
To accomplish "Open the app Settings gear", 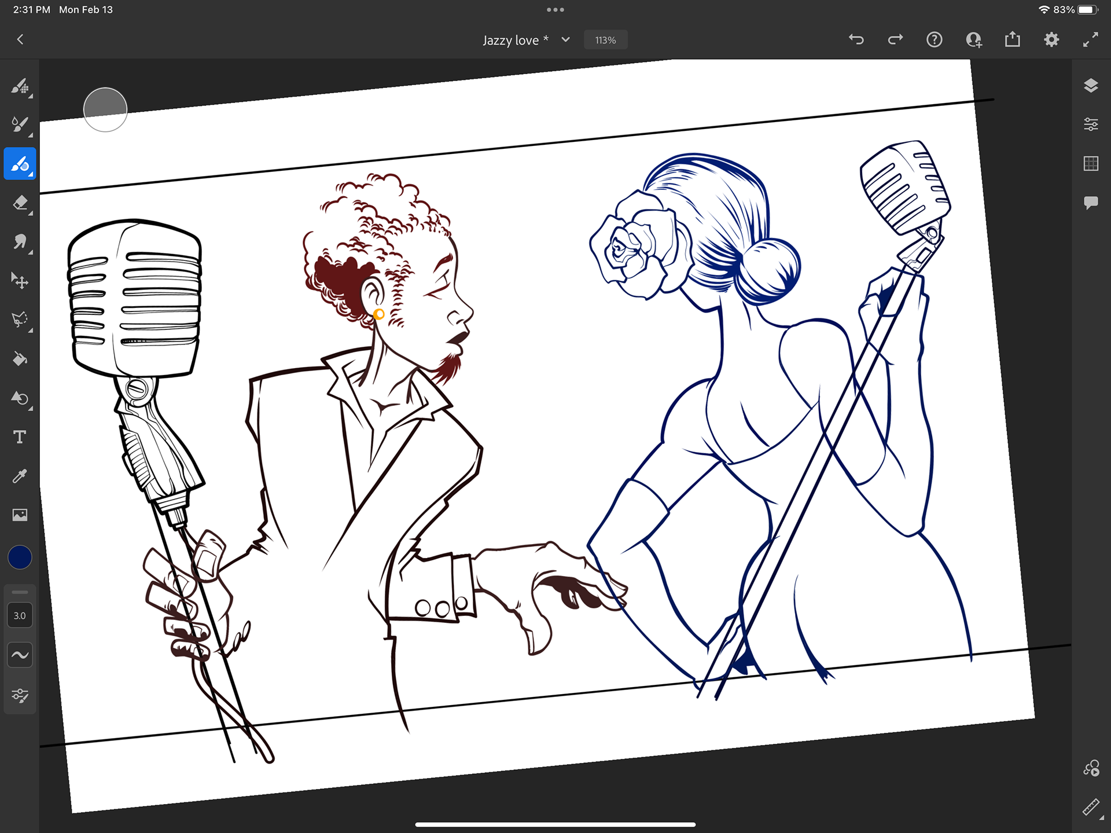I will pyautogui.click(x=1052, y=39).
